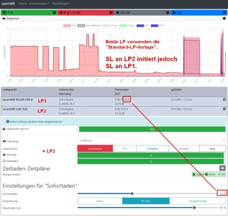Image resolution: width=228 pixels, height=216 pixels.
Task: Expand the red grid power card
Action: click(111, 13)
